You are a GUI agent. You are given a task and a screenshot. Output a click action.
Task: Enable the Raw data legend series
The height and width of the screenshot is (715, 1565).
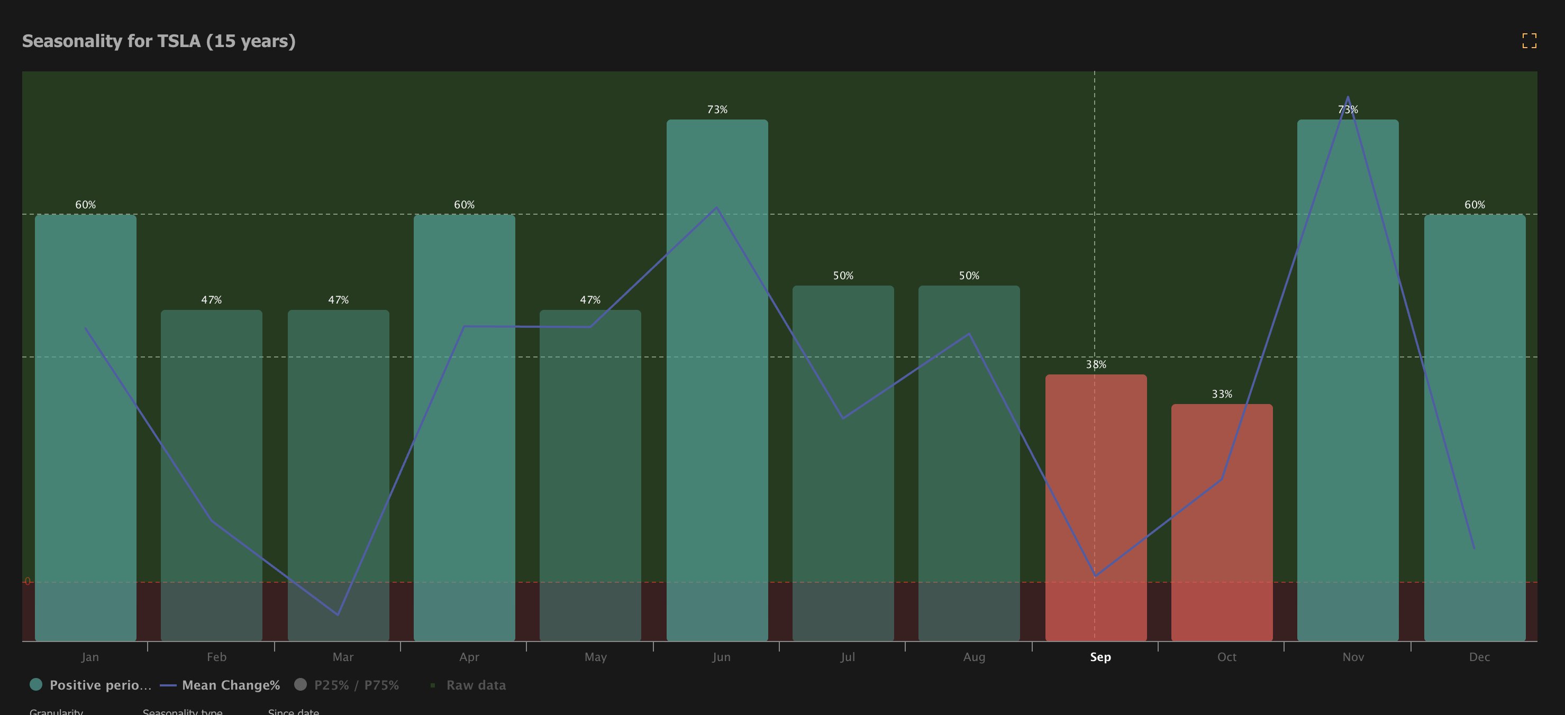476,685
